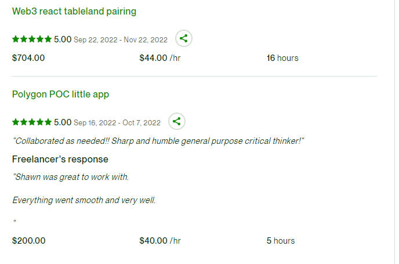This screenshot has width=399, height=264.
Task: Click the 16 hours worked value
Action: click(282, 58)
